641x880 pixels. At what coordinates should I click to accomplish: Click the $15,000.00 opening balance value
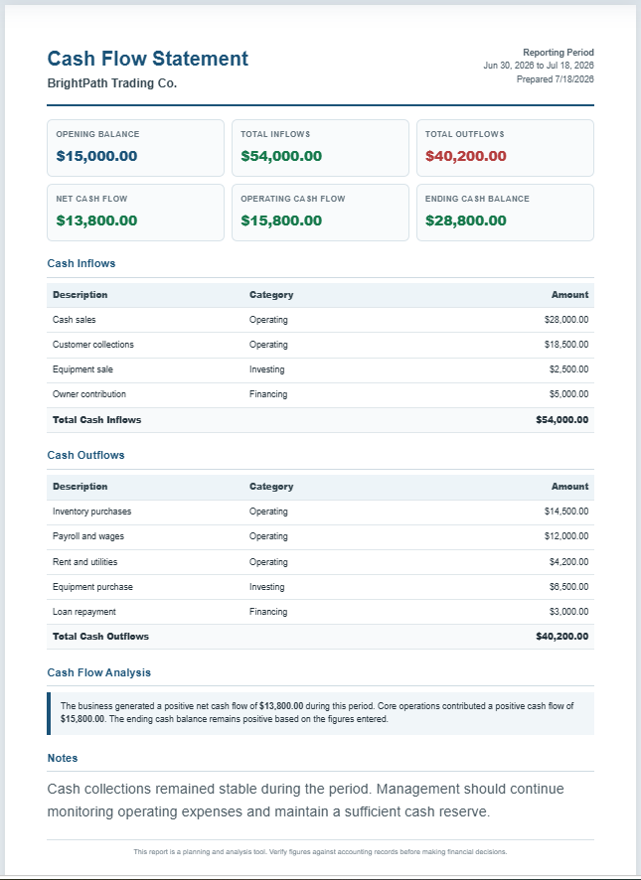(x=96, y=156)
